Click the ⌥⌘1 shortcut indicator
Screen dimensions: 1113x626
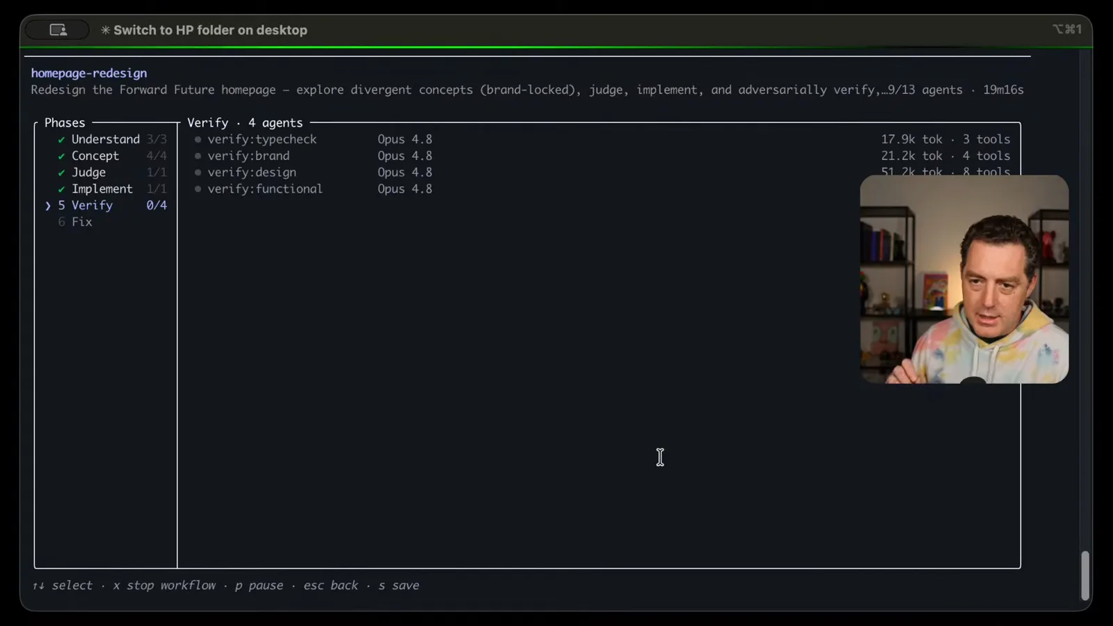(x=1066, y=29)
